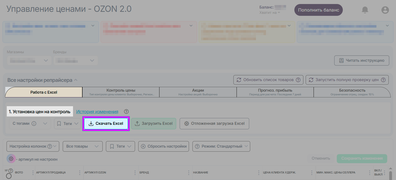Viewport: 396px width, 180px height.
Task: Click the Скачать Excel button
Action: tap(106, 124)
